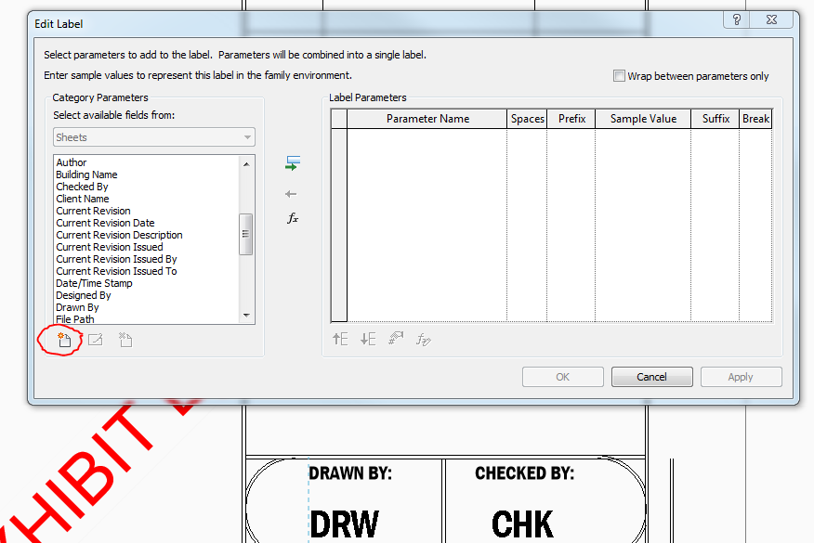Viewport: 814px width, 543px height.
Task: Move parameter down in the label order
Action: pos(366,340)
